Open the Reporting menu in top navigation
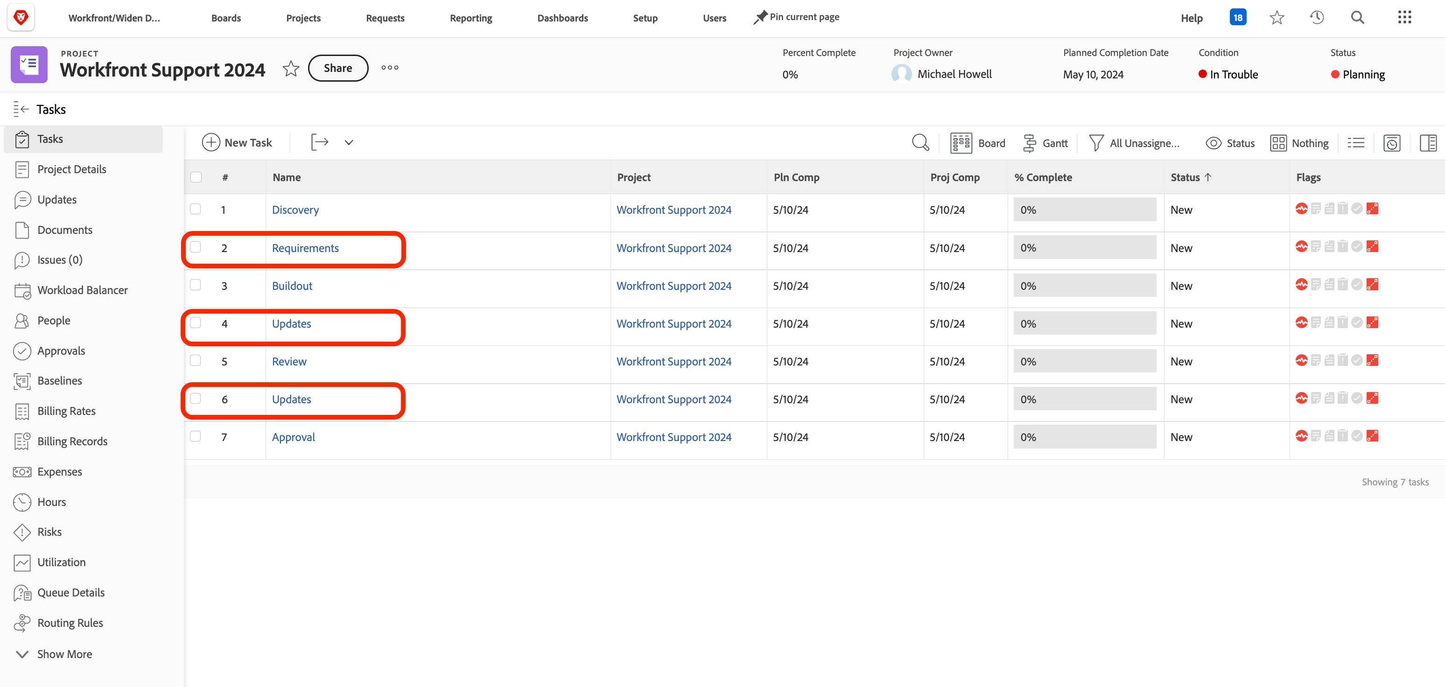The image size is (1445, 687). [470, 18]
